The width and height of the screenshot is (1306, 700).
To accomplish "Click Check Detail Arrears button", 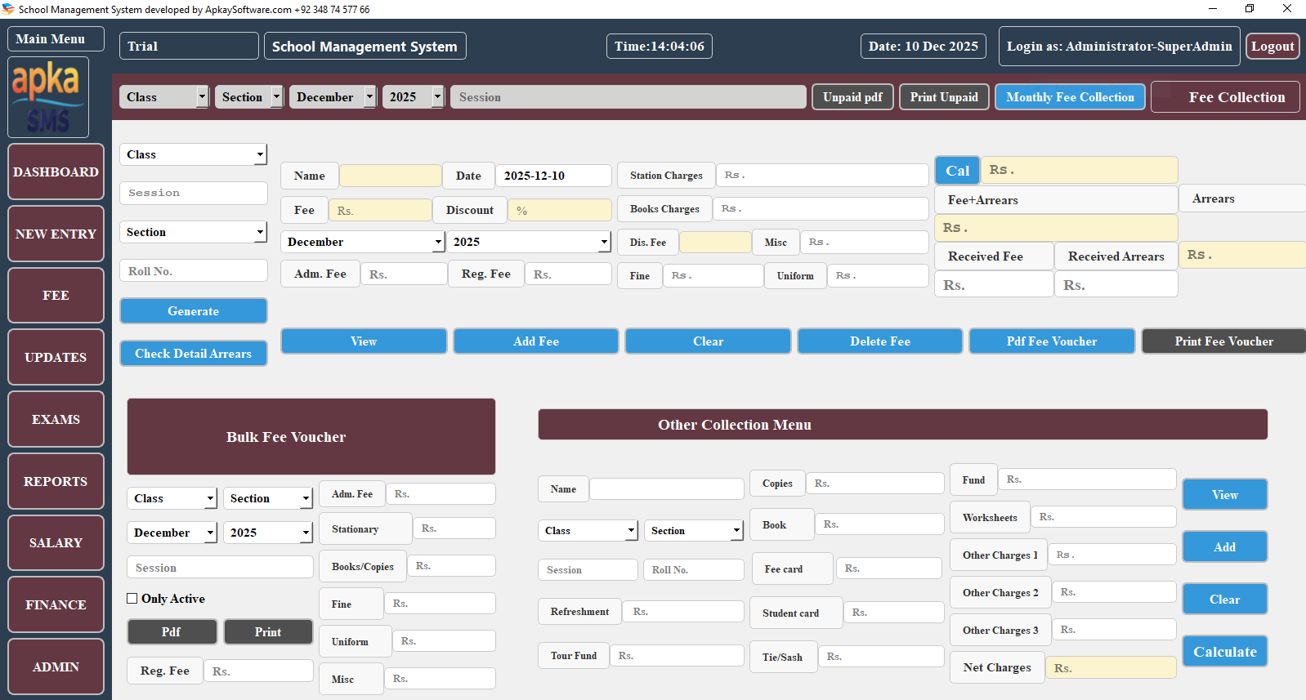I will 194,353.
